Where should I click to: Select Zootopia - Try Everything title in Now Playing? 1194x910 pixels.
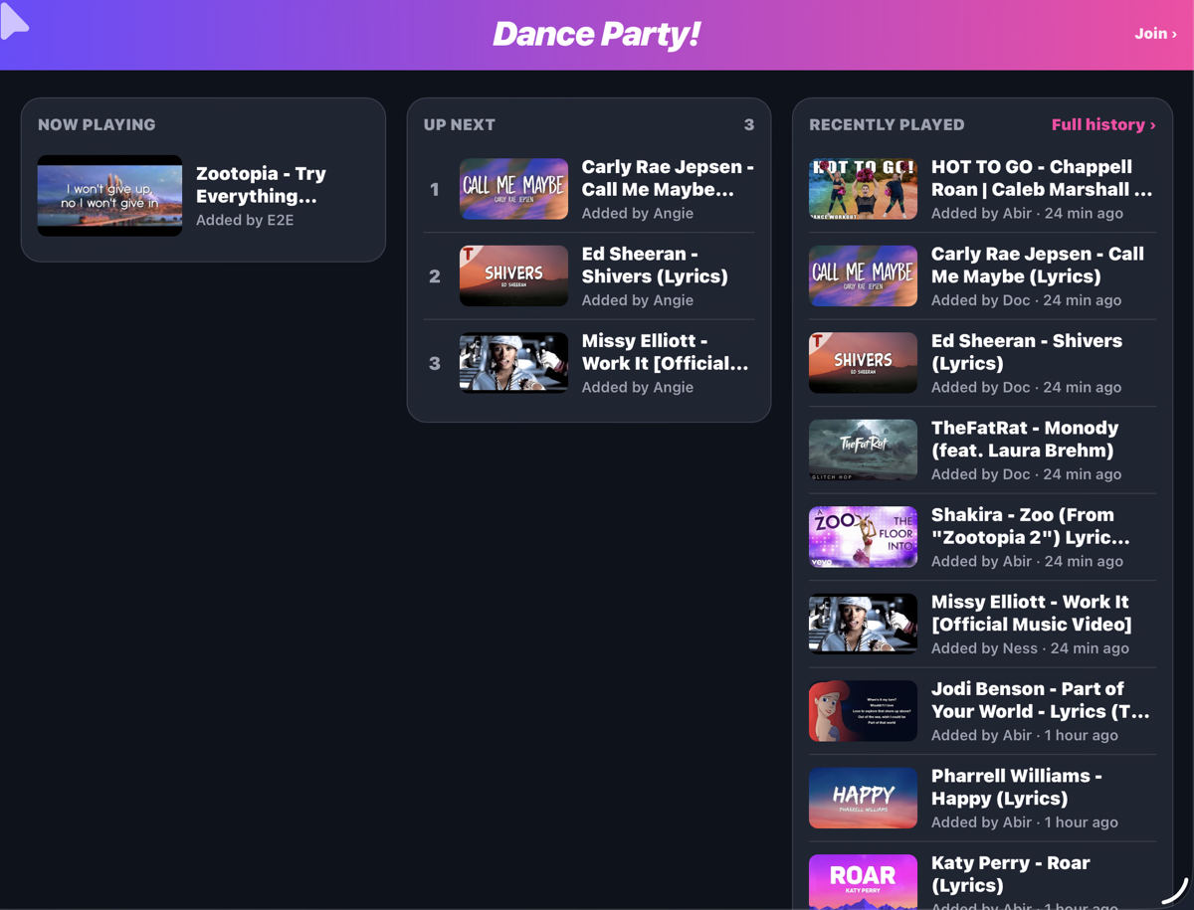[x=261, y=185]
